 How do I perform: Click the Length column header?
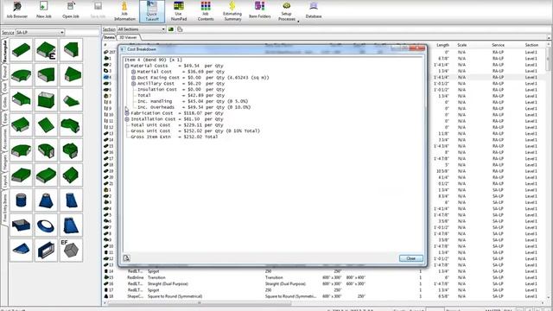click(442, 45)
